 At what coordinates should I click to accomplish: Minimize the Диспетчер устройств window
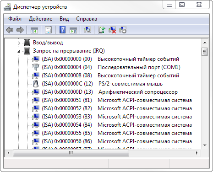pyautogui.click(x=169, y=5)
